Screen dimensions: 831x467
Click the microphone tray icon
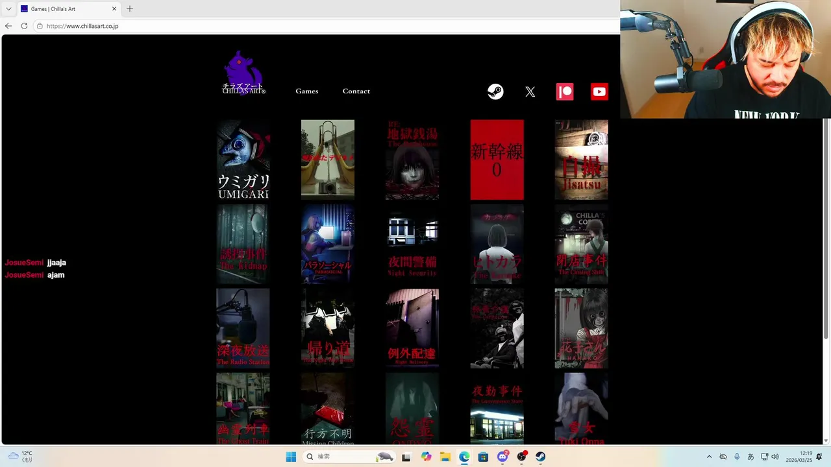(x=737, y=457)
